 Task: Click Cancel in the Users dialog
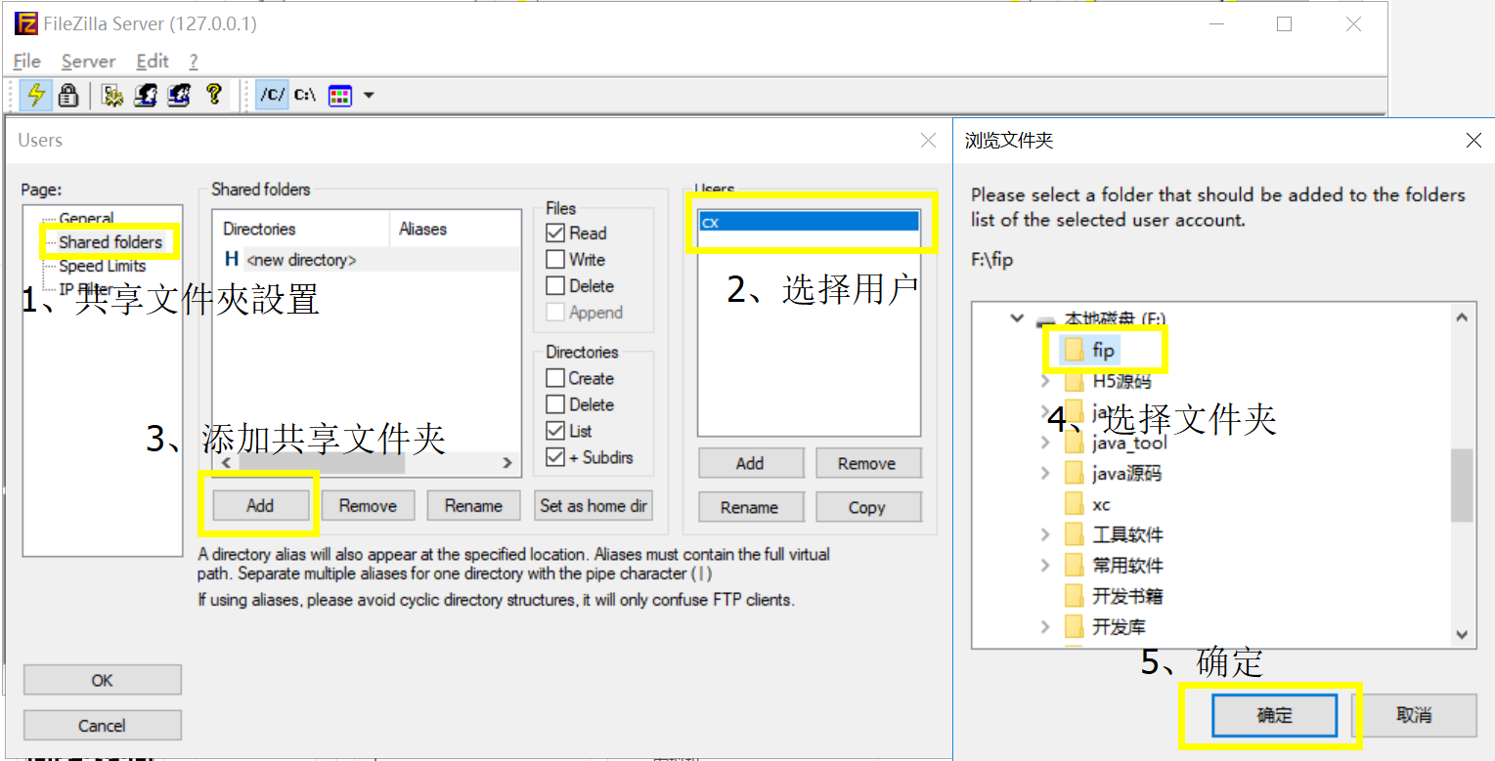click(x=102, y=726)
